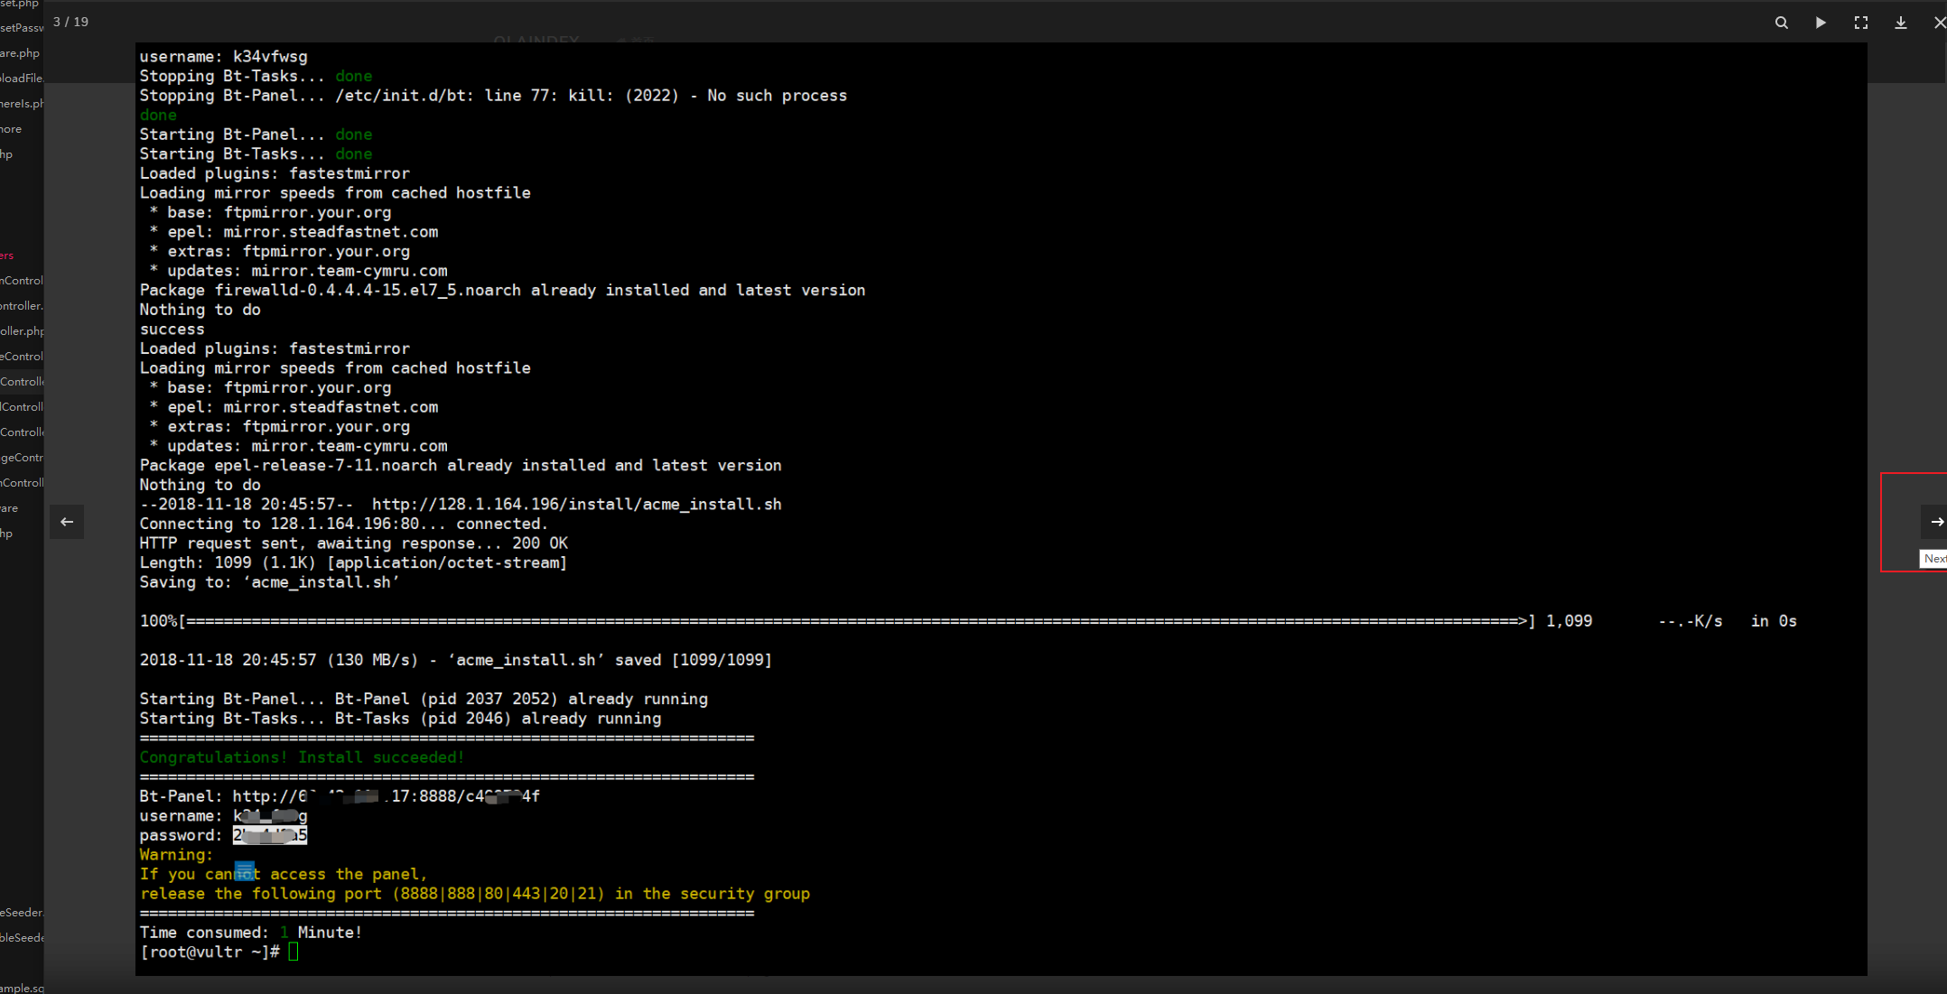Open the sample.sq file at sidebar bottom
Viewport: 1947px width, 994px height.
coord(20,987)
